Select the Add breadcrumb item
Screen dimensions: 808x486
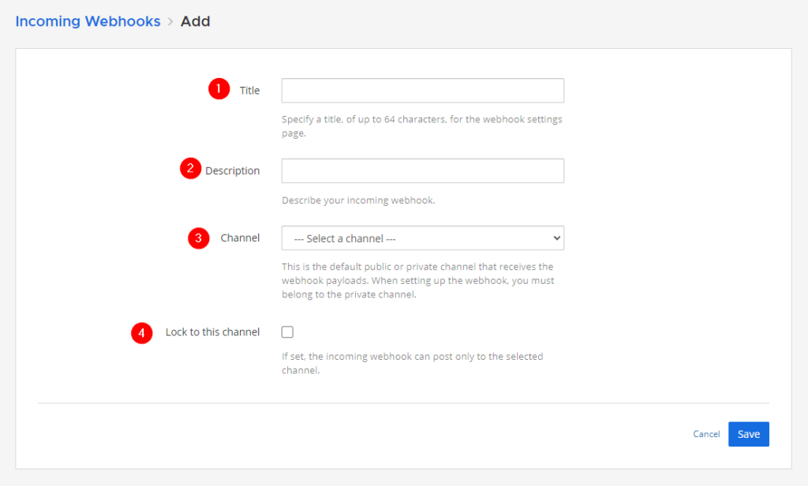point(195,21)
